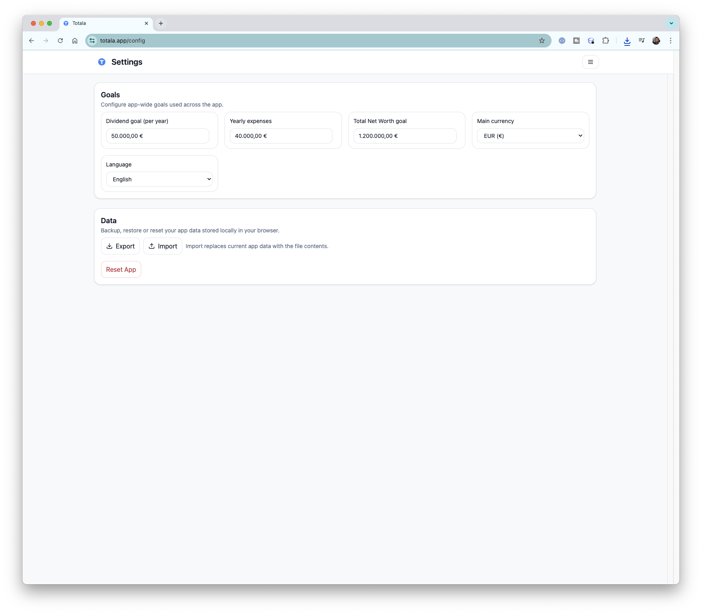Viewport: 702px width, 614px height.
Task: Click the blue extension icon with lock badge
Action: 591,41
